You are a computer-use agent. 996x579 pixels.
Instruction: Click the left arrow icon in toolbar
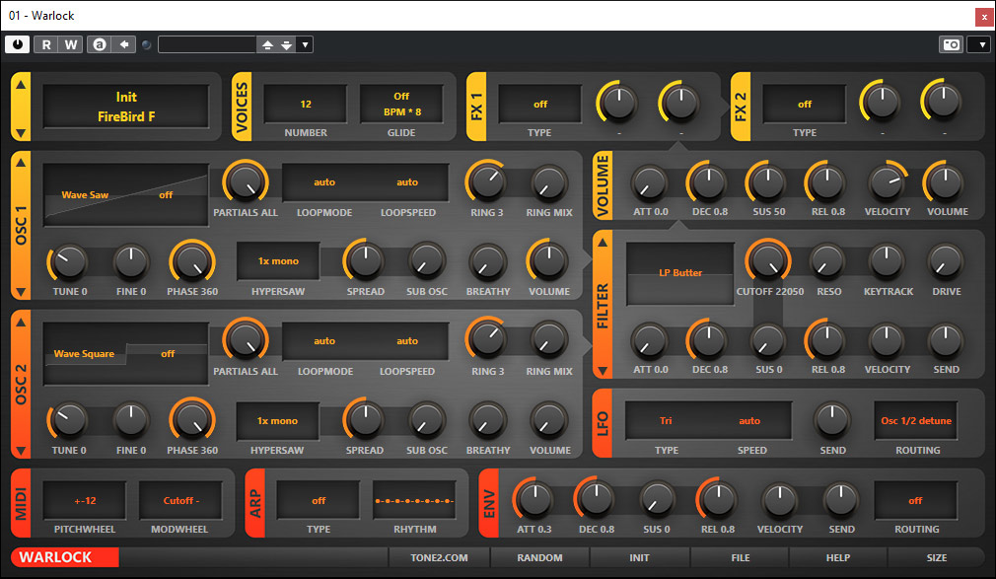tap(124, 44)
